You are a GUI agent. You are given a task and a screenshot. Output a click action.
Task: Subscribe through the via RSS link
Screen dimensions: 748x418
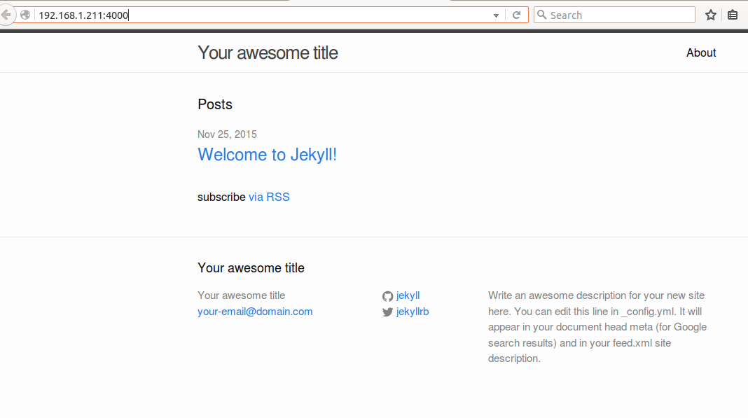(269, 197)
